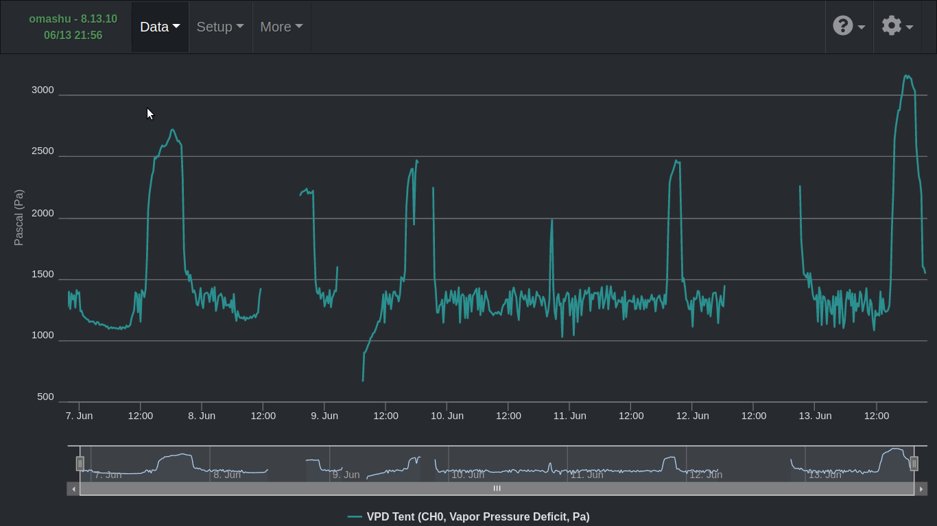
Task: Click navigator scrollbar right arrow
Action: [921, 489]
